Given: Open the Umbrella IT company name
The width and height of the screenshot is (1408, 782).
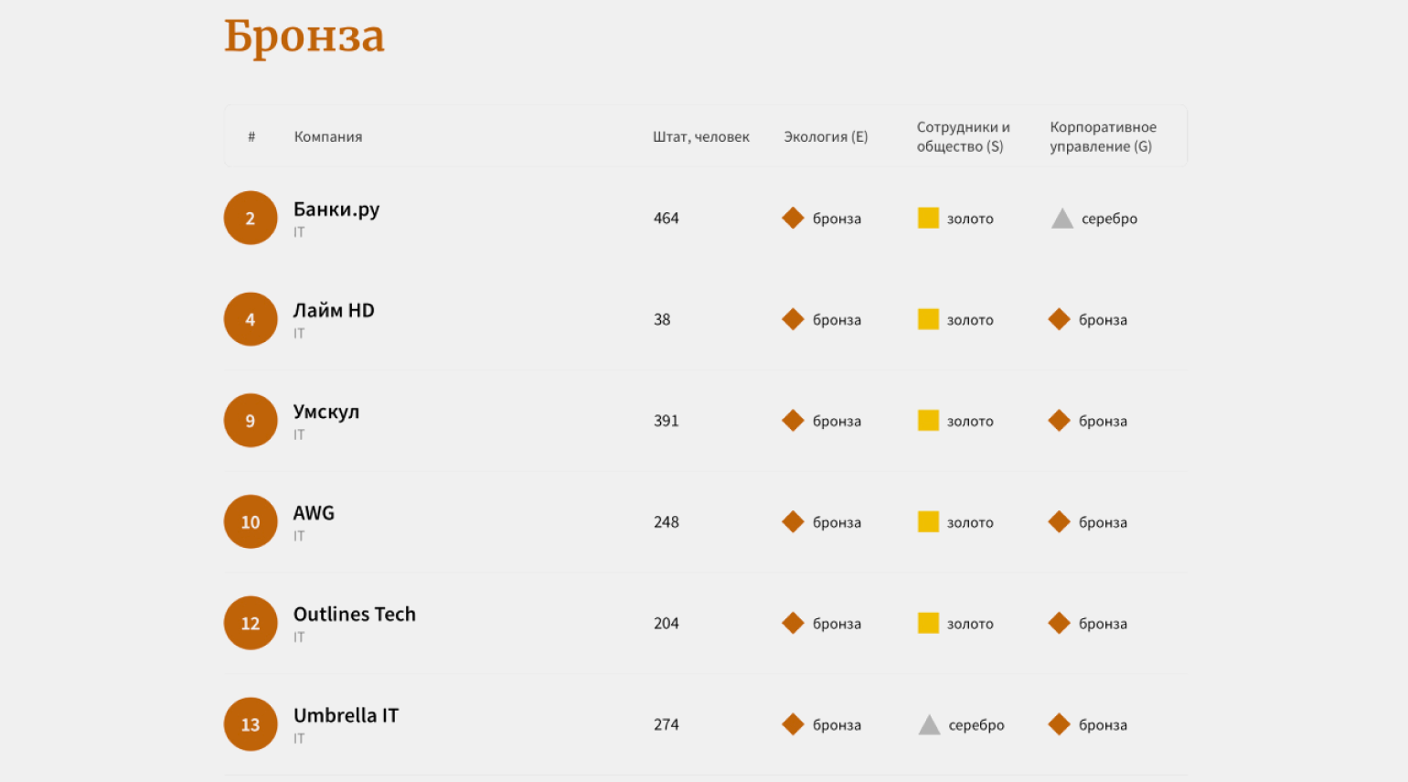Looking at the screenshot, I should click(347, 715).
